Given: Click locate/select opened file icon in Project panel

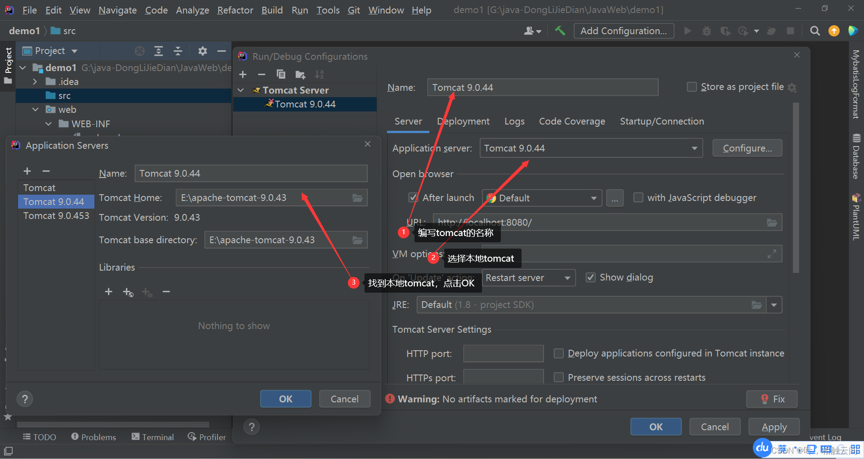Looking at the screenshot, I should (139, 51).
